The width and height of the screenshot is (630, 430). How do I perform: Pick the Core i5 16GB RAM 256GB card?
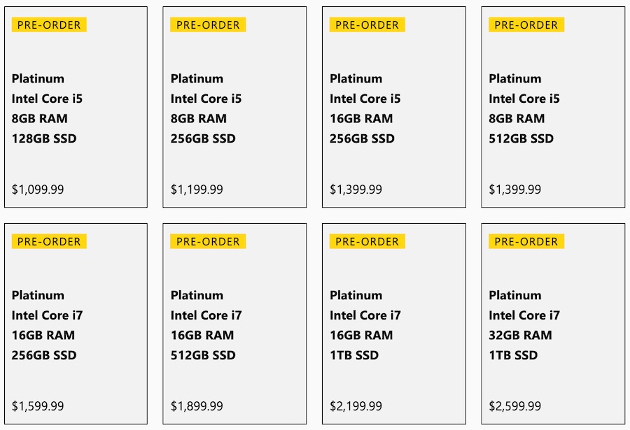click(393, 108)
